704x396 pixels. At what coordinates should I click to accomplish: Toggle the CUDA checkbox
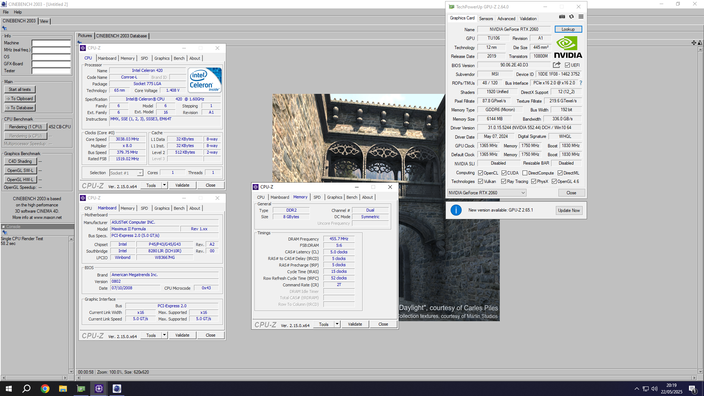504,173
